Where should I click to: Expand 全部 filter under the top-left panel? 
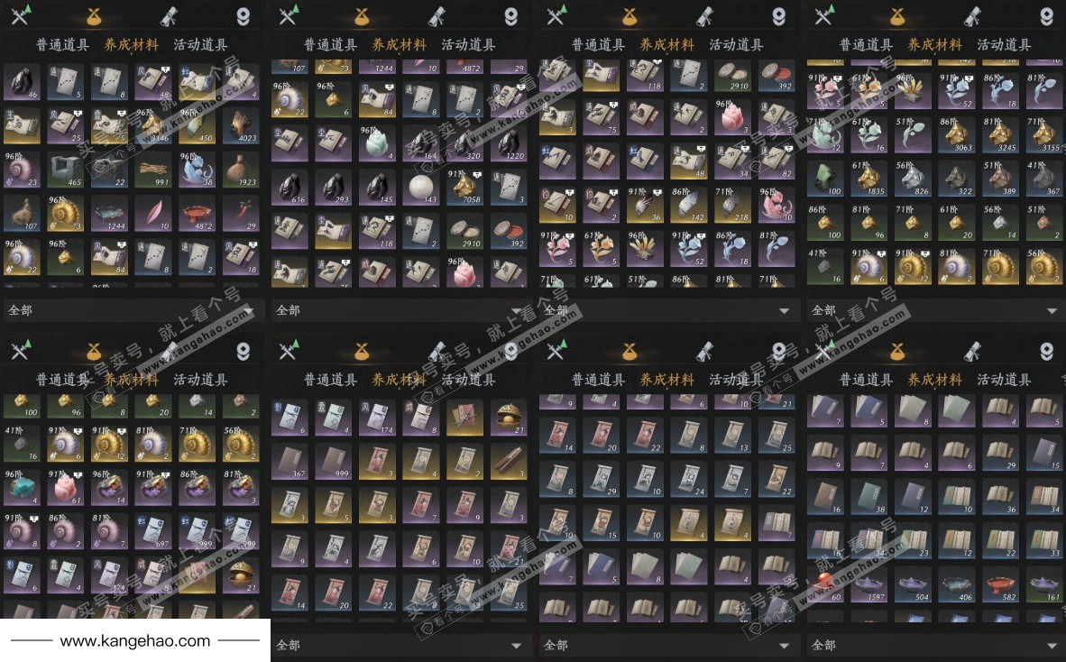point(131,310)
